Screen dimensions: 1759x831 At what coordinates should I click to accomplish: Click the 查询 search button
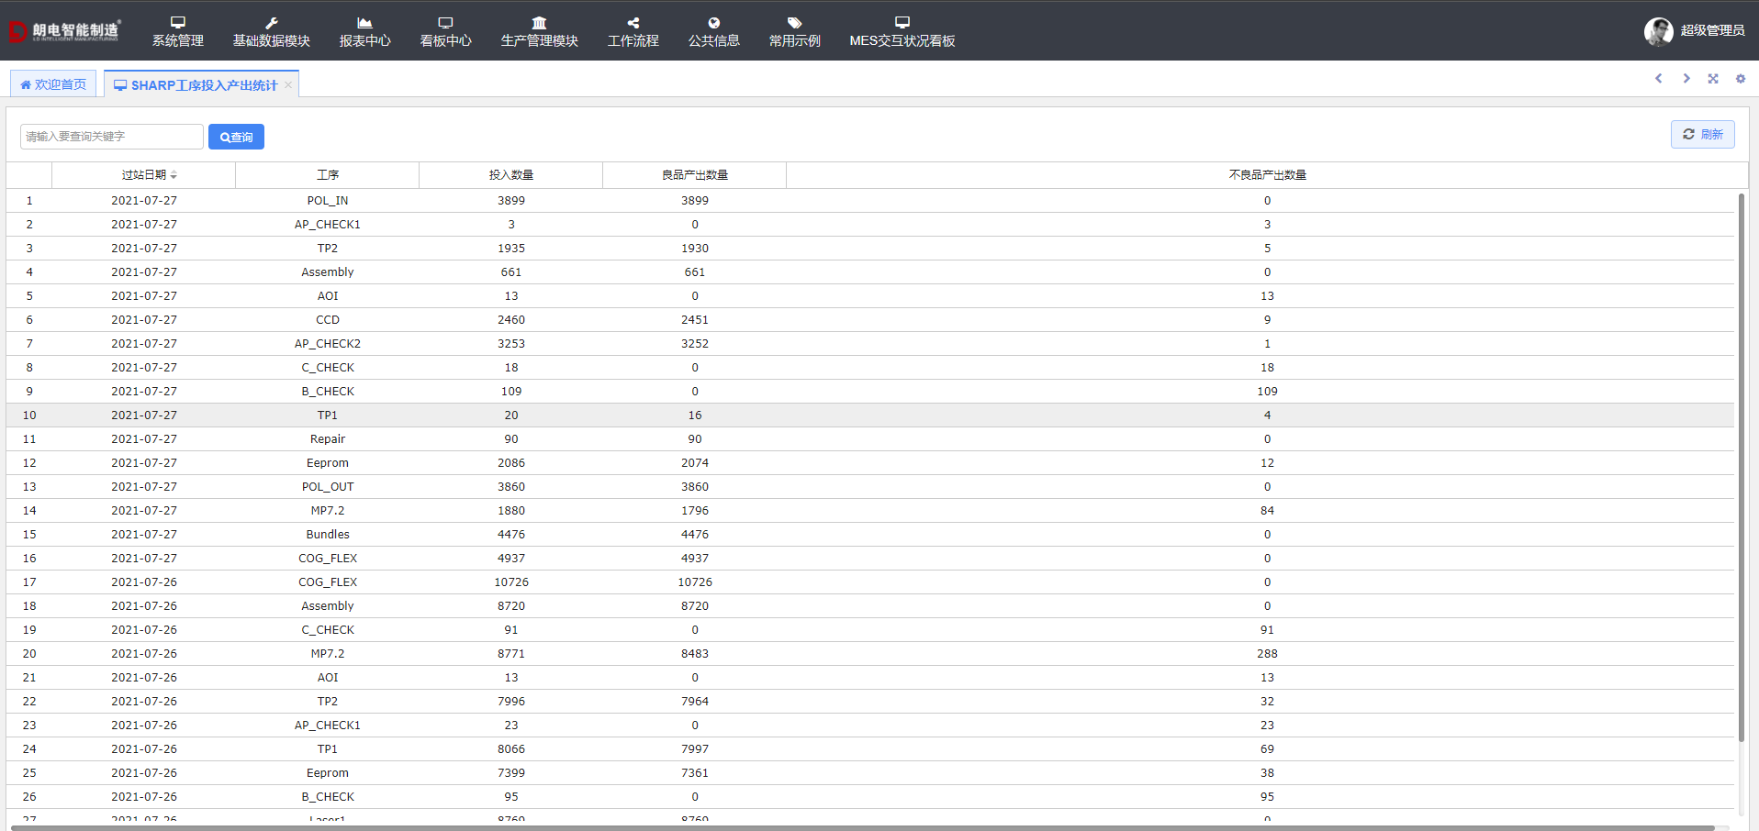coord(236,137)
